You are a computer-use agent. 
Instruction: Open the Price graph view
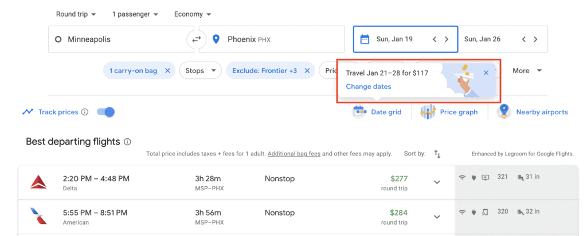(449, 112)
